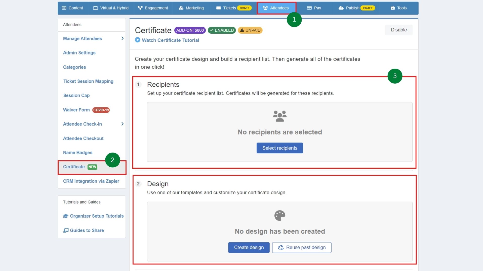Click the graduation cap icon for Organizer Setup Tutorials

click(x=66, y=216)
